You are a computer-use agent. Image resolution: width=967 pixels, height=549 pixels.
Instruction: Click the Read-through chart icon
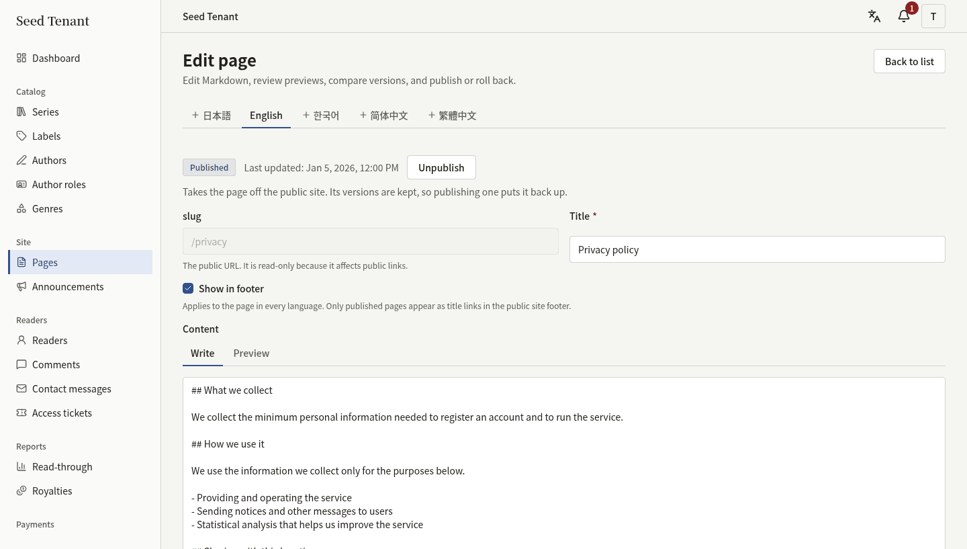21,466
